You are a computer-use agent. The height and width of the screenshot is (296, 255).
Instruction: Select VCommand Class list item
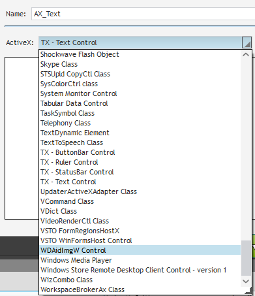click(140, 201)
